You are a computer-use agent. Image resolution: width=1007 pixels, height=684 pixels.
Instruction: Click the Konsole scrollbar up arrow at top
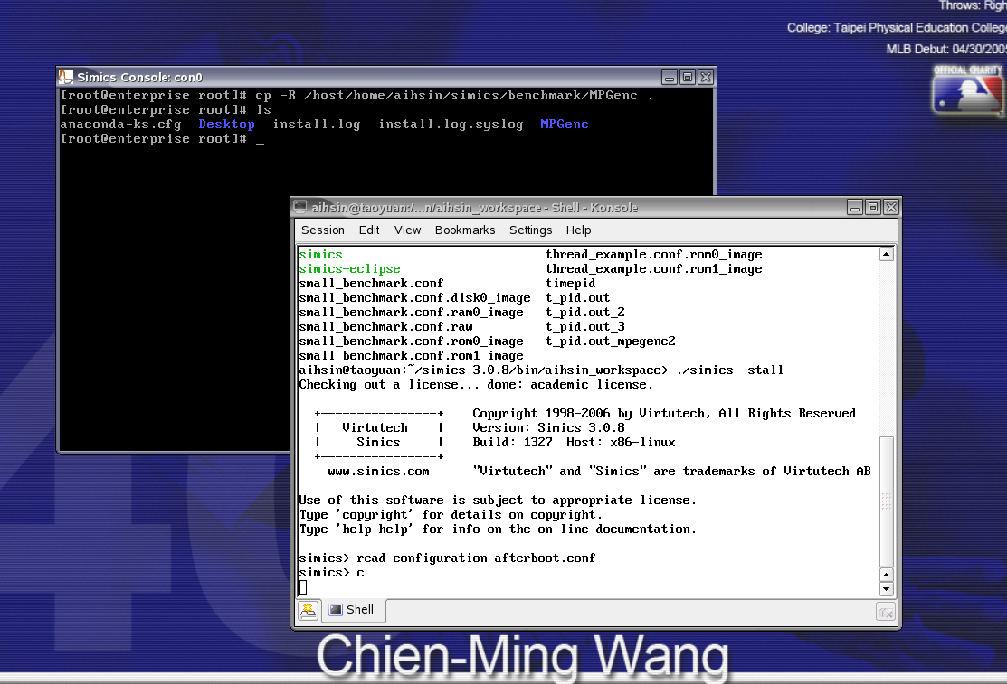887,254
